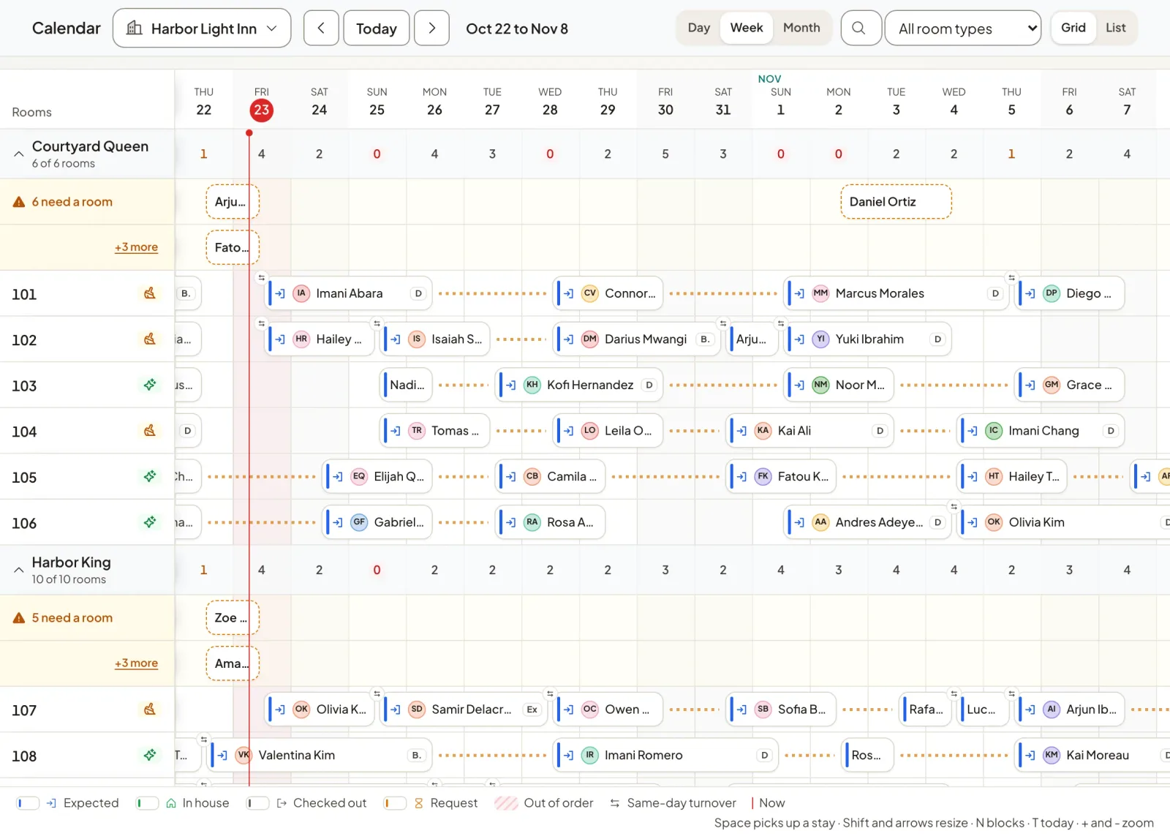The height and width of the screenshot is (839, 1170).
Task: Click room 107 housekeeping status icon
Action: click(x=150, y=710)
